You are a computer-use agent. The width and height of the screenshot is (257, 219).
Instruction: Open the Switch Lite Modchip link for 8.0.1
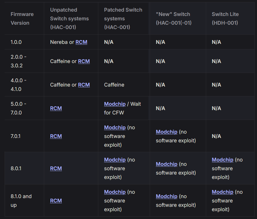coord(222,160)
